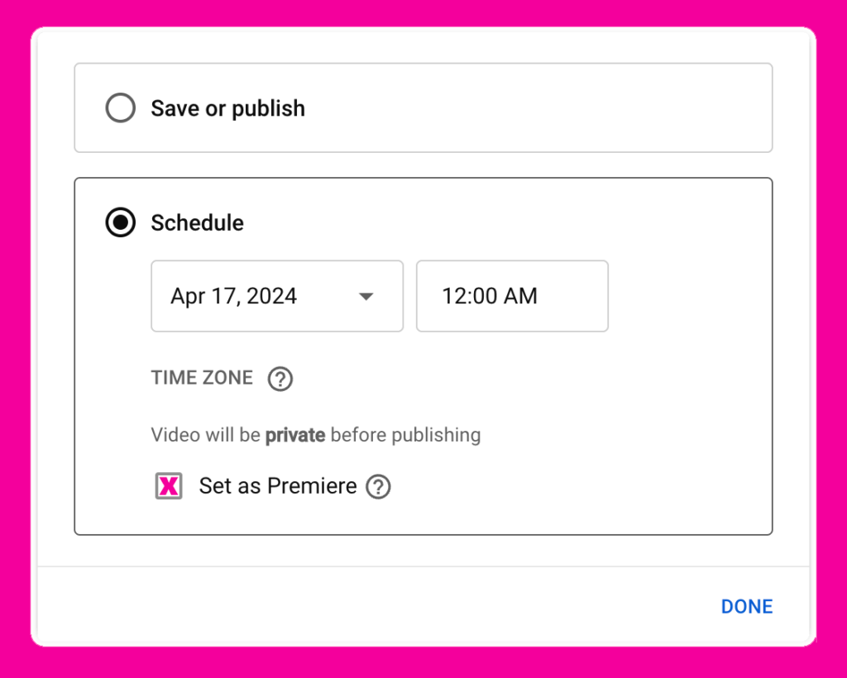Click the Video will be private notice
847x678 pixels.
[315, 434]
